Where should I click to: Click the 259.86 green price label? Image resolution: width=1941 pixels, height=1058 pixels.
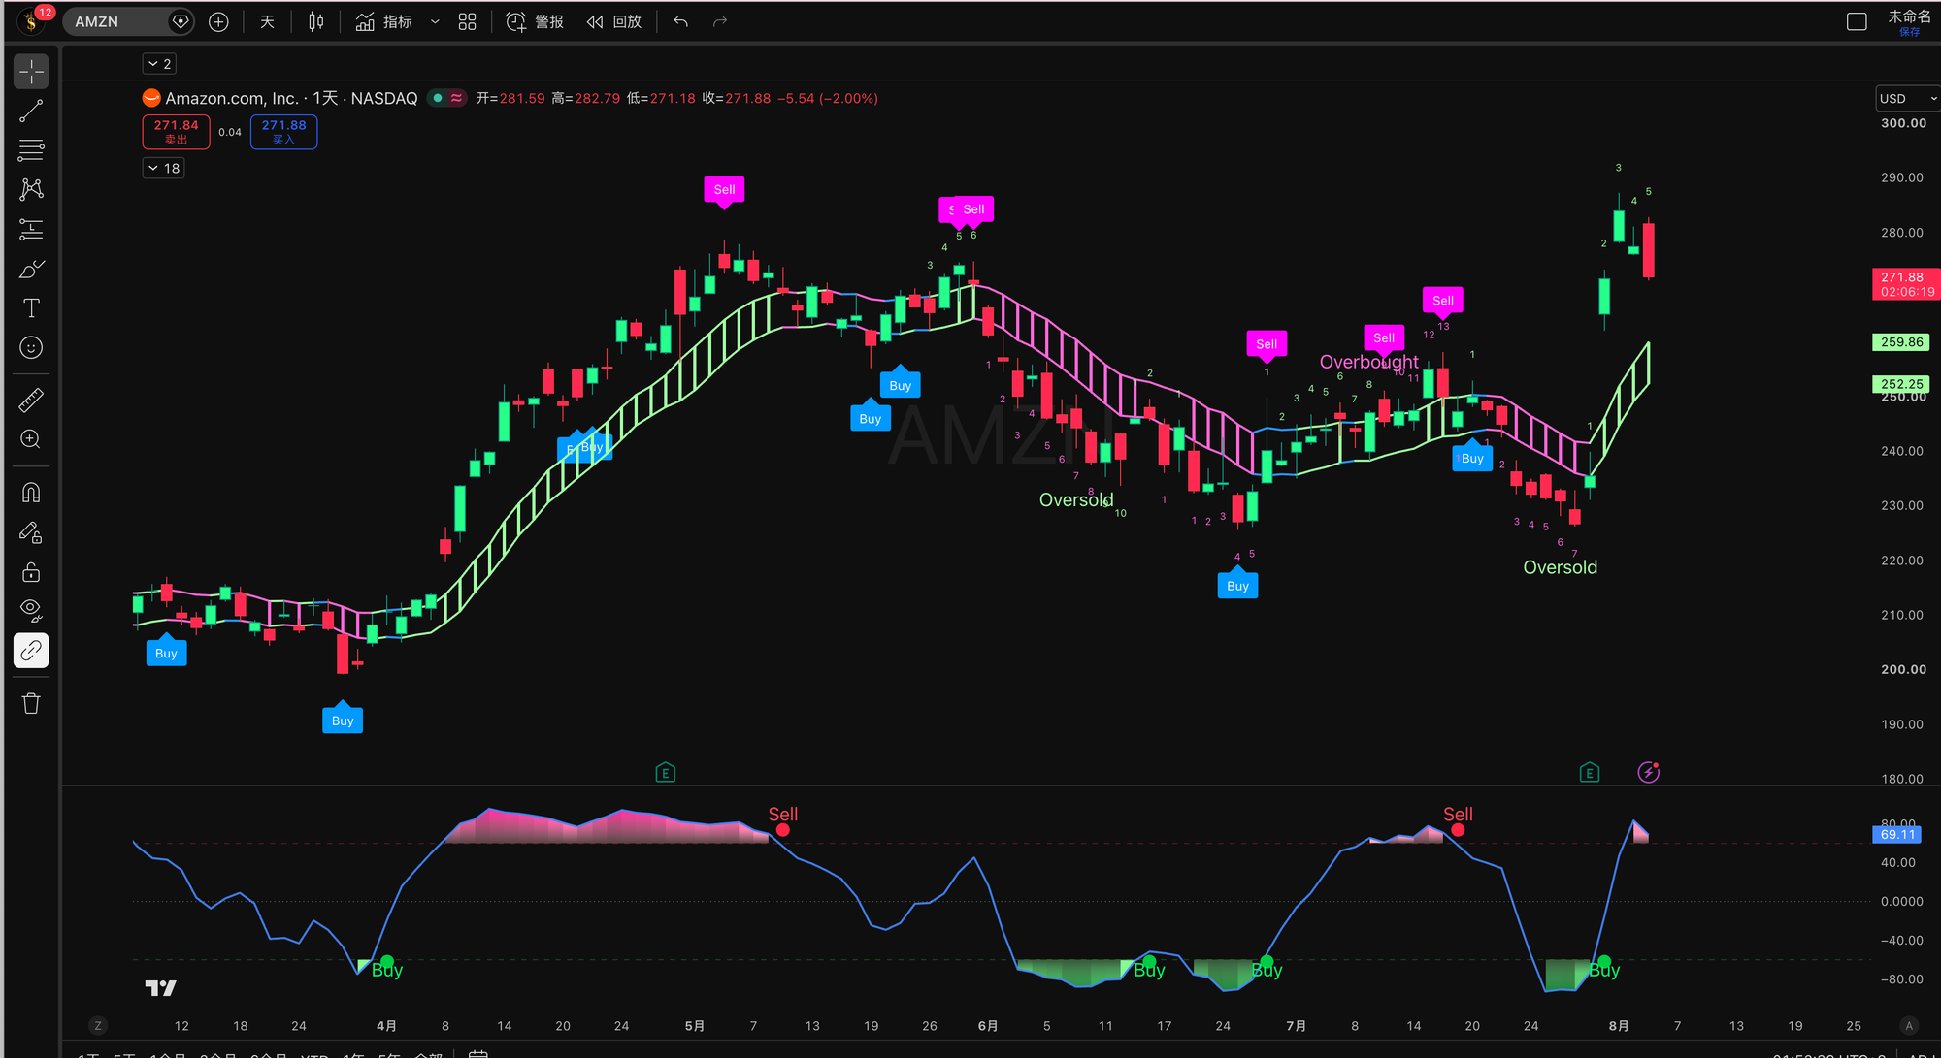click(x=1901, y=342)
